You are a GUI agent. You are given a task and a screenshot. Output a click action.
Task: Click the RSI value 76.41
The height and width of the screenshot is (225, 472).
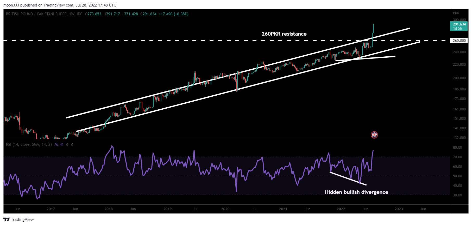click(59, 144)
